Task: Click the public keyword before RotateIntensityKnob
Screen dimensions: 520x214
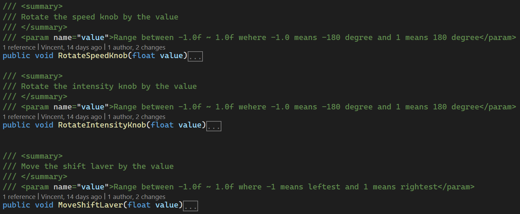Action: [16, 125]
